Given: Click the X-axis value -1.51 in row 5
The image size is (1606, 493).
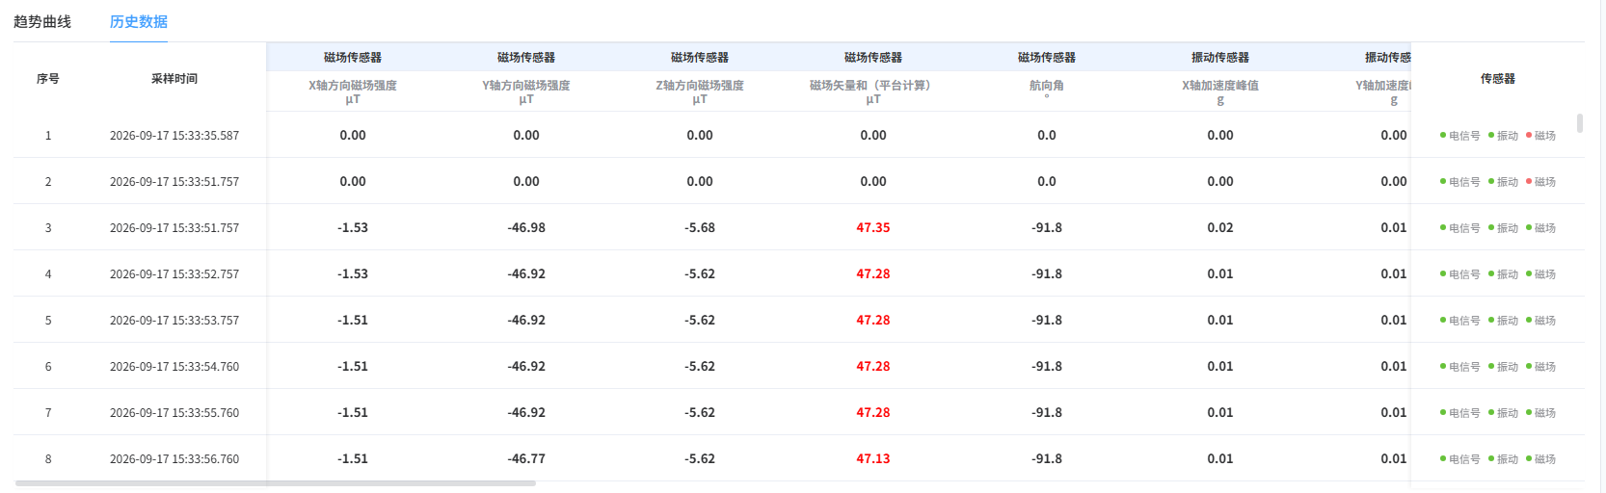Looking at the screenshot, I should click(353, 321).
